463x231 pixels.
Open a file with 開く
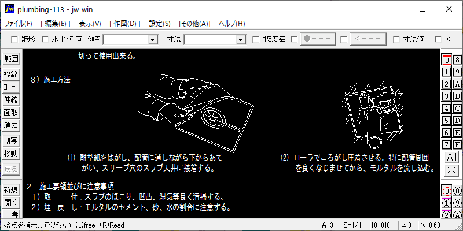(11, 203)
